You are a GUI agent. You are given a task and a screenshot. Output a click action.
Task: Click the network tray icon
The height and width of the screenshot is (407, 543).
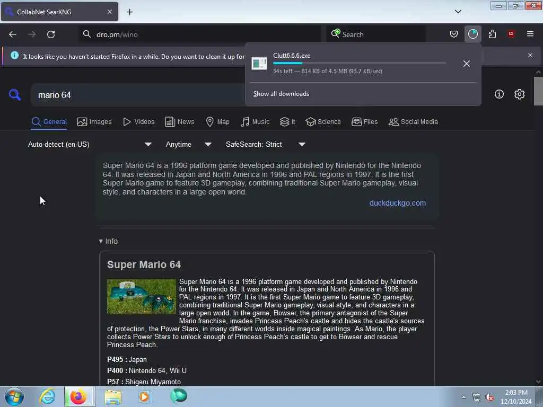pos(477,397)
